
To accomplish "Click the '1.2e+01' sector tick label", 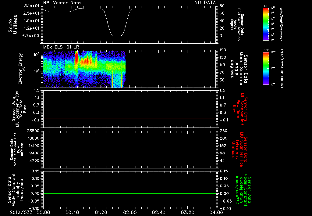I will (x=32, y=28).
